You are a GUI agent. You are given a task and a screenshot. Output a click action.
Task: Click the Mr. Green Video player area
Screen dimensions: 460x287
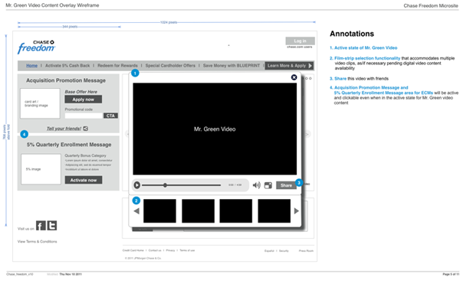215,129
